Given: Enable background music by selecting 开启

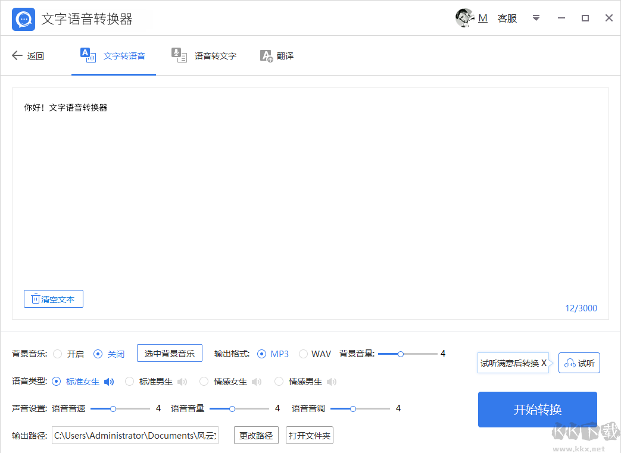Looking at the screenshot, I should tap(57, 353).
